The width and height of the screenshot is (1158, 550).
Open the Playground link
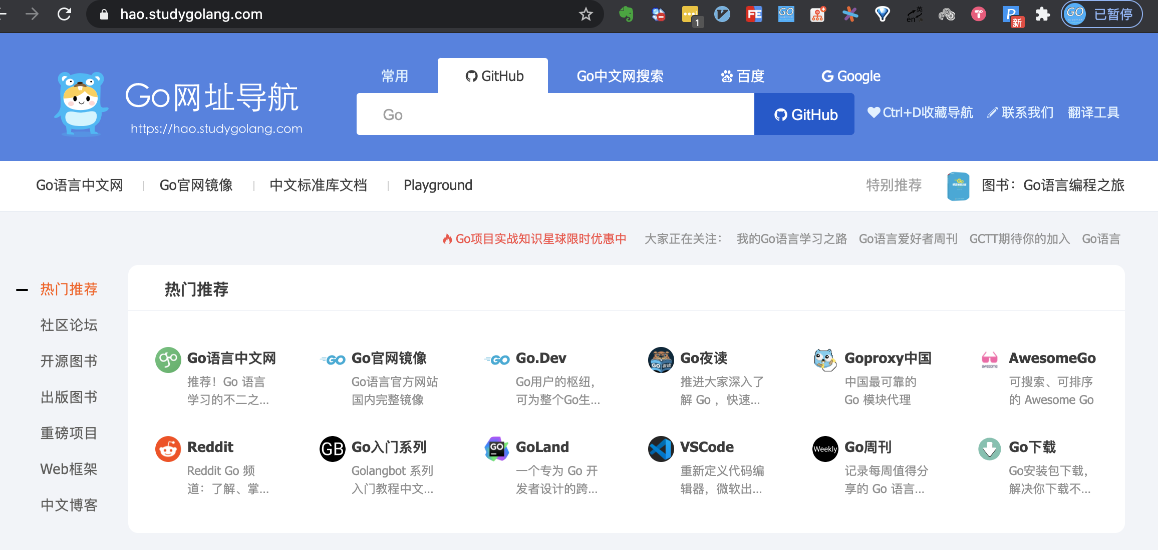click(x=438, y=185)
